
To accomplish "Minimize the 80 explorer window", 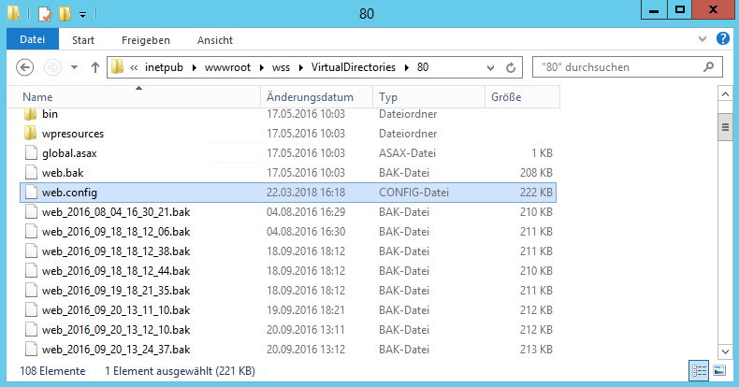I will tap(654, 10).
